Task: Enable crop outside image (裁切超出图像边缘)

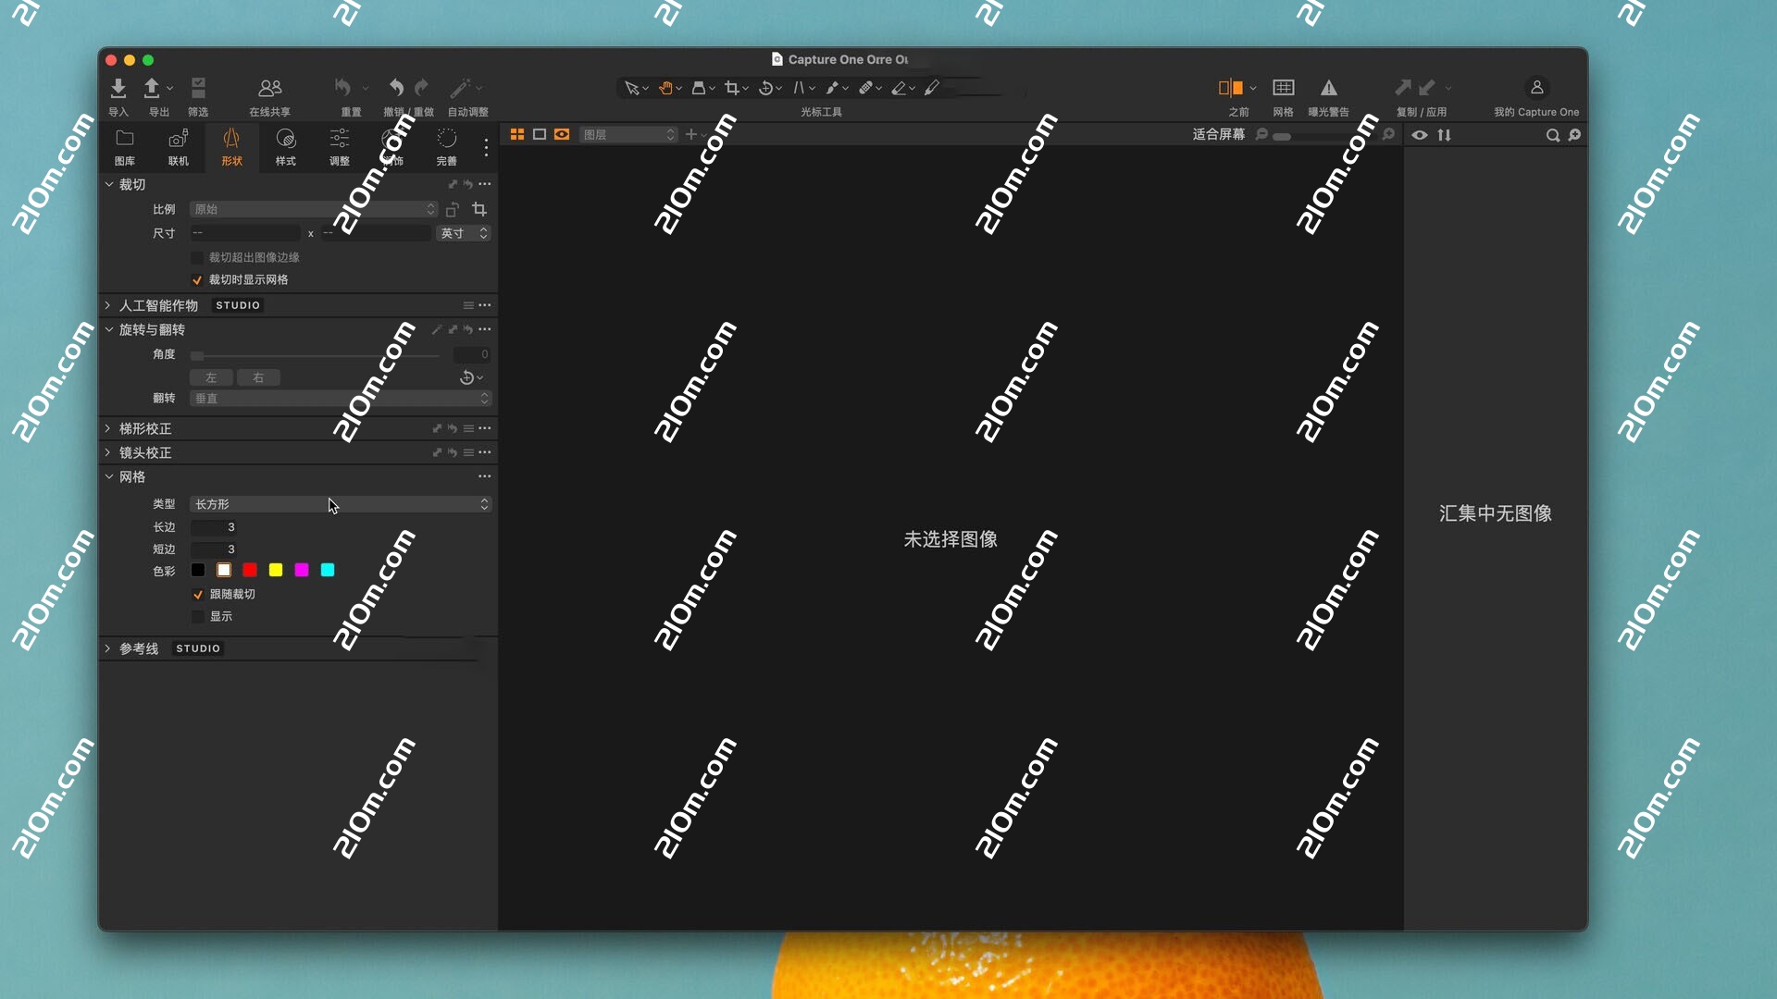Action: tap(196, 257)
